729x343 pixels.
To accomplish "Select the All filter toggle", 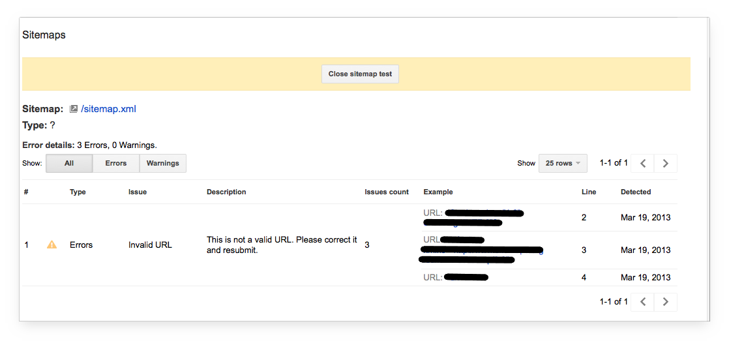I will 69,163.
